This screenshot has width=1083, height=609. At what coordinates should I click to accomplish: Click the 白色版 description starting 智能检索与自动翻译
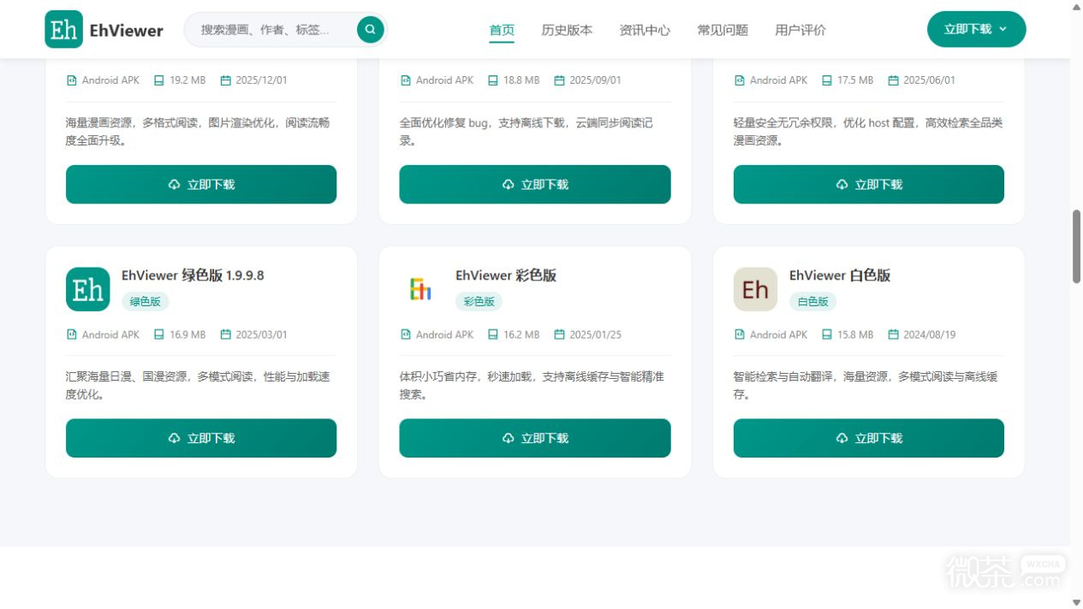pos(866,386)
